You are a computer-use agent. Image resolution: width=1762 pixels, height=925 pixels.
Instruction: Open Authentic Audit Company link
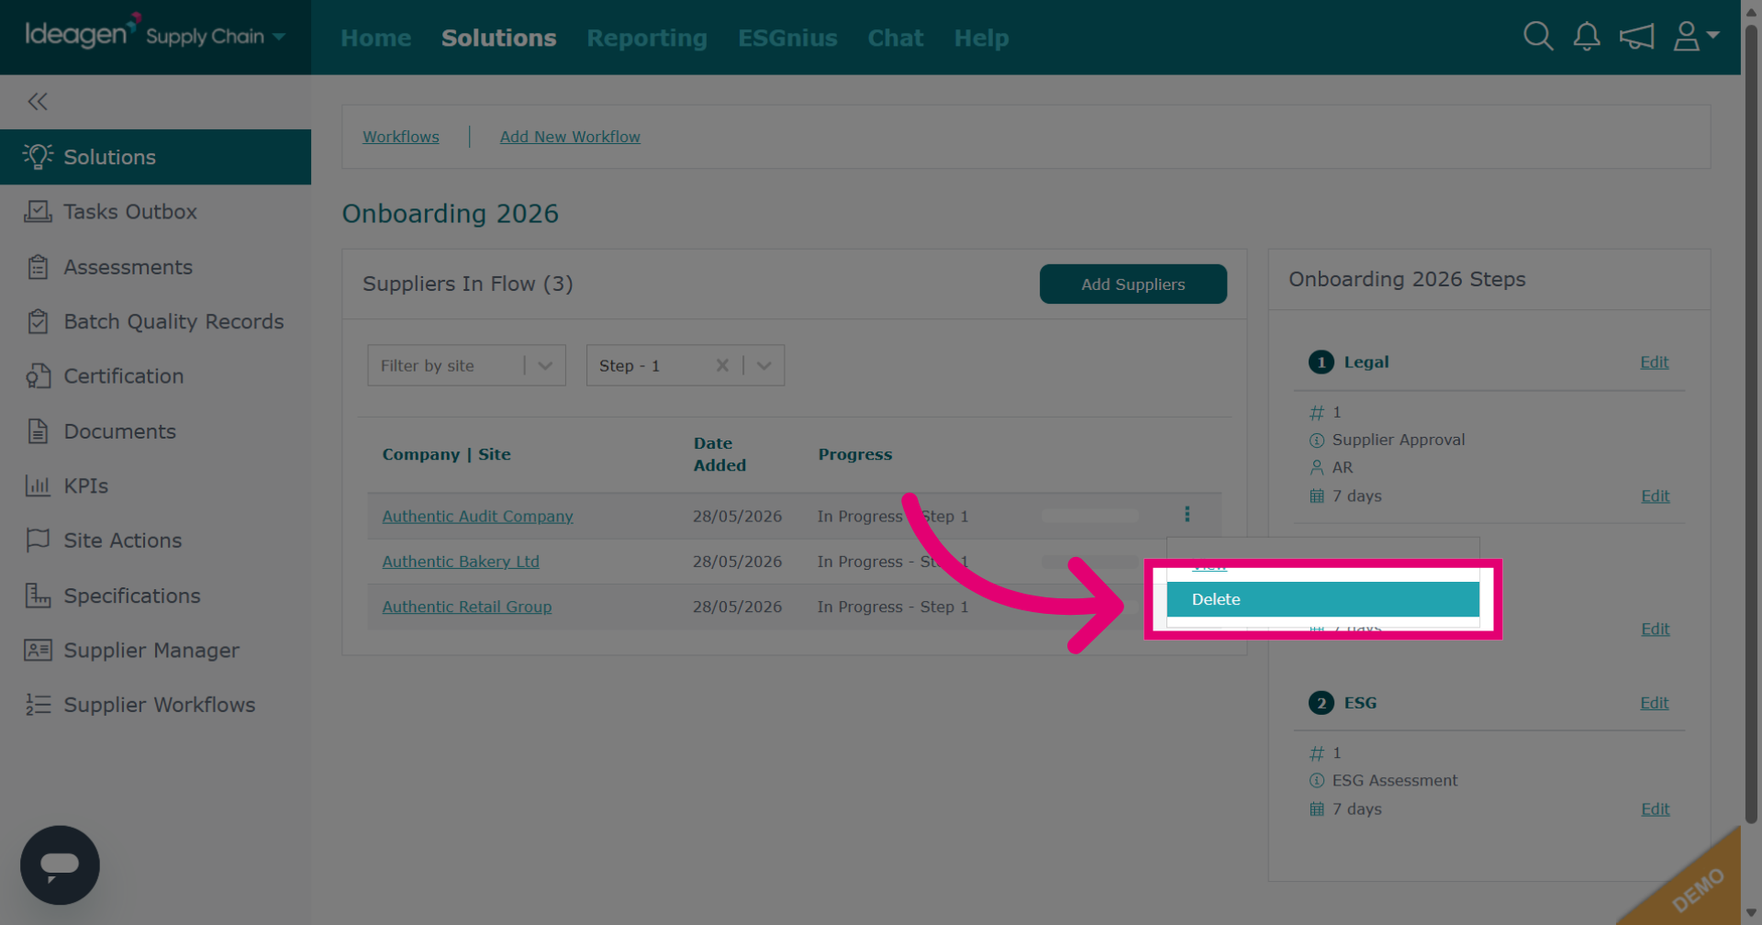tap(477, 517)
